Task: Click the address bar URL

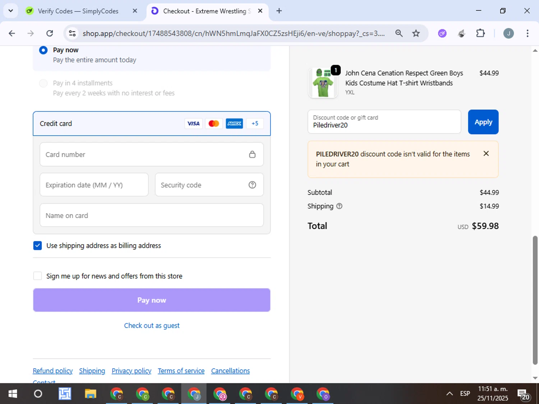Action: [234, 33]
